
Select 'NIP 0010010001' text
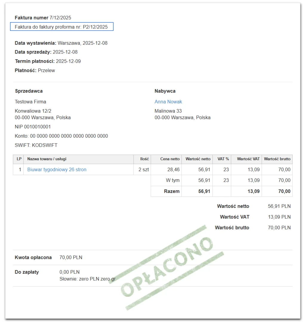tap(33, 127)
